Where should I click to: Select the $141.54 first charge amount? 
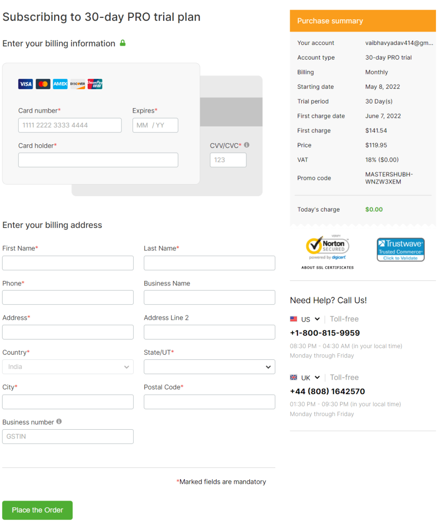tap(376, 130)
